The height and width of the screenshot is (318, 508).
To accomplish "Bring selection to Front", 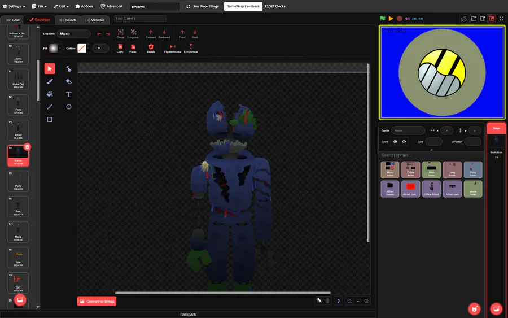I will point(182,34).
